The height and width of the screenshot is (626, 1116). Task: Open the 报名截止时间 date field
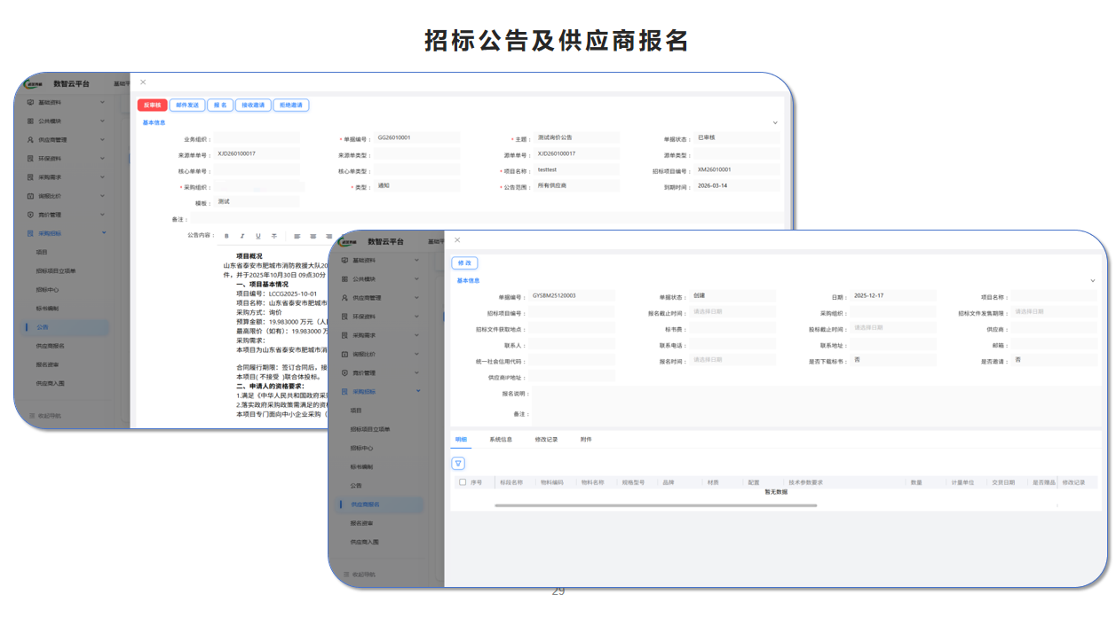[x=732, y=311]
